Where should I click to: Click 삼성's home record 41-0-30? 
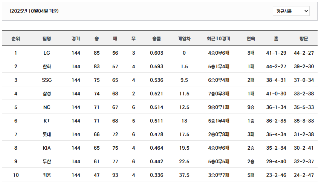(x=276, y=94)
